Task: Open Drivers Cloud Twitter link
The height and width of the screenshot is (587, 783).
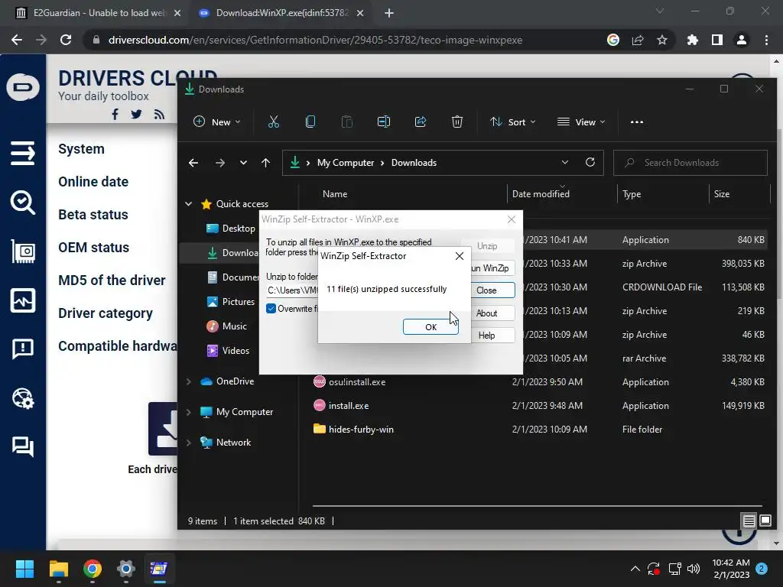Action: (x=136, y=115)
